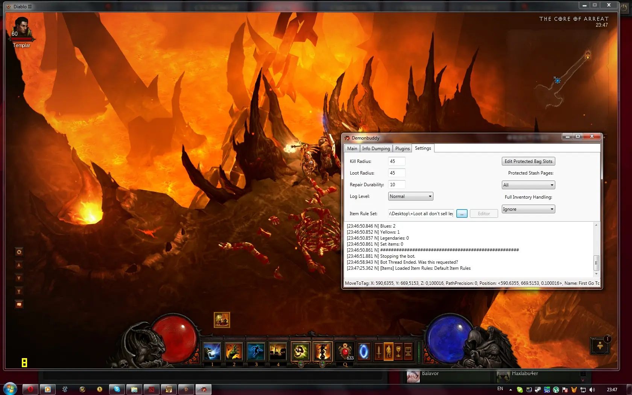Viewport: 632px width, 395px height.
Task: Select the green skull left-mouse skill
Action: tap(301, 352)
